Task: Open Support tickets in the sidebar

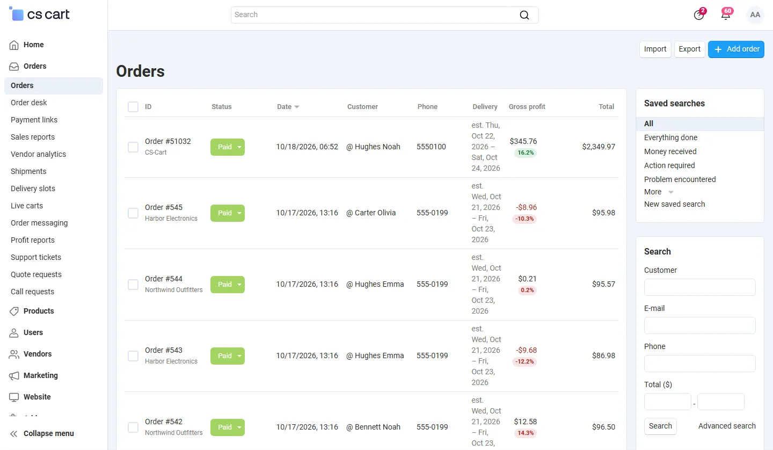Action: [x=36, y=257]
